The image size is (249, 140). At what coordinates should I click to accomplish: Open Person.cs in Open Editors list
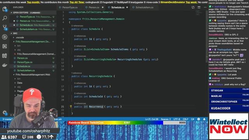pyautogui.click(x=25, y=21)
